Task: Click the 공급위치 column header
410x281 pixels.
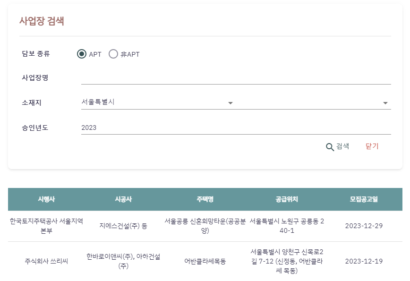Action: [287, 199]
